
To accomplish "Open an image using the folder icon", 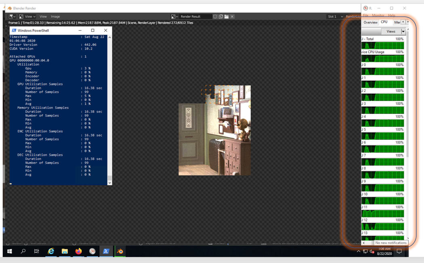I will pyautogui.click(x=226, y=17).
